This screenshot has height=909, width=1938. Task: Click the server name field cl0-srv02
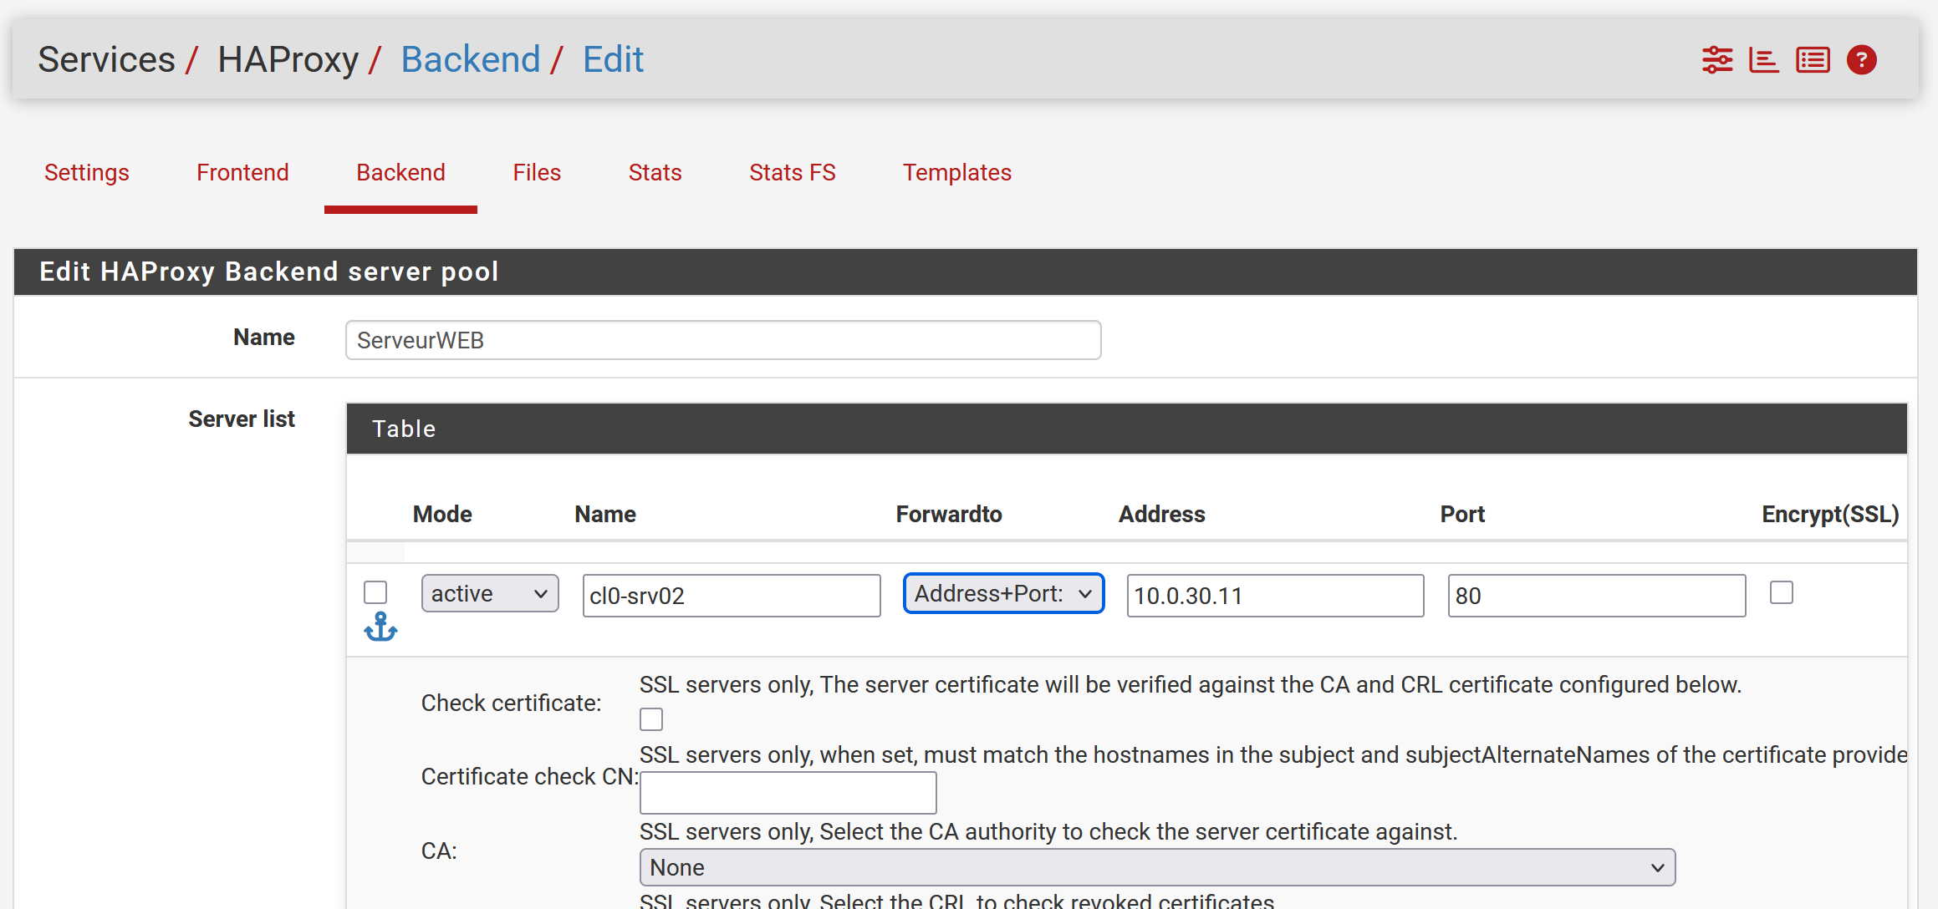(732, 596)
